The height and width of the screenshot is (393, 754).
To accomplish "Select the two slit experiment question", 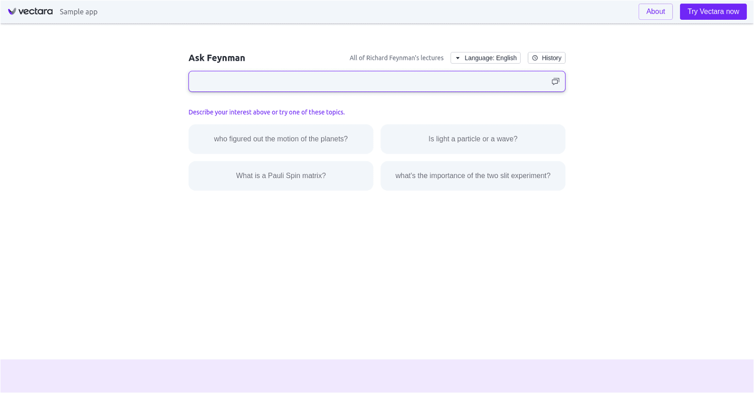I will (473, 176).
